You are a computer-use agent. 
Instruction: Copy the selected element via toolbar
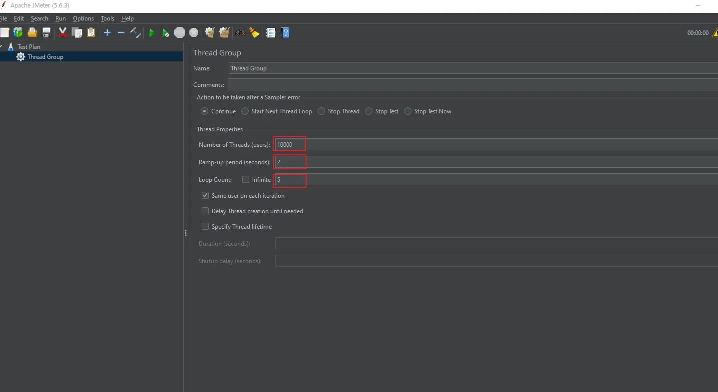pyautogui.click(x=77, y=33)
